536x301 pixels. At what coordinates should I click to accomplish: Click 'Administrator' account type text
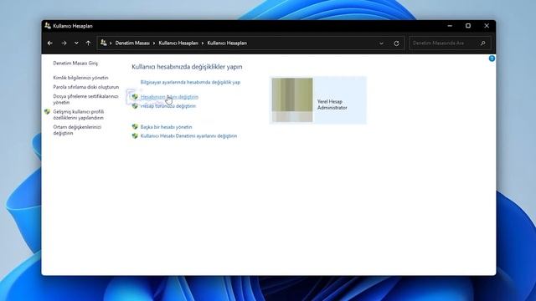[x=332, y=108]
